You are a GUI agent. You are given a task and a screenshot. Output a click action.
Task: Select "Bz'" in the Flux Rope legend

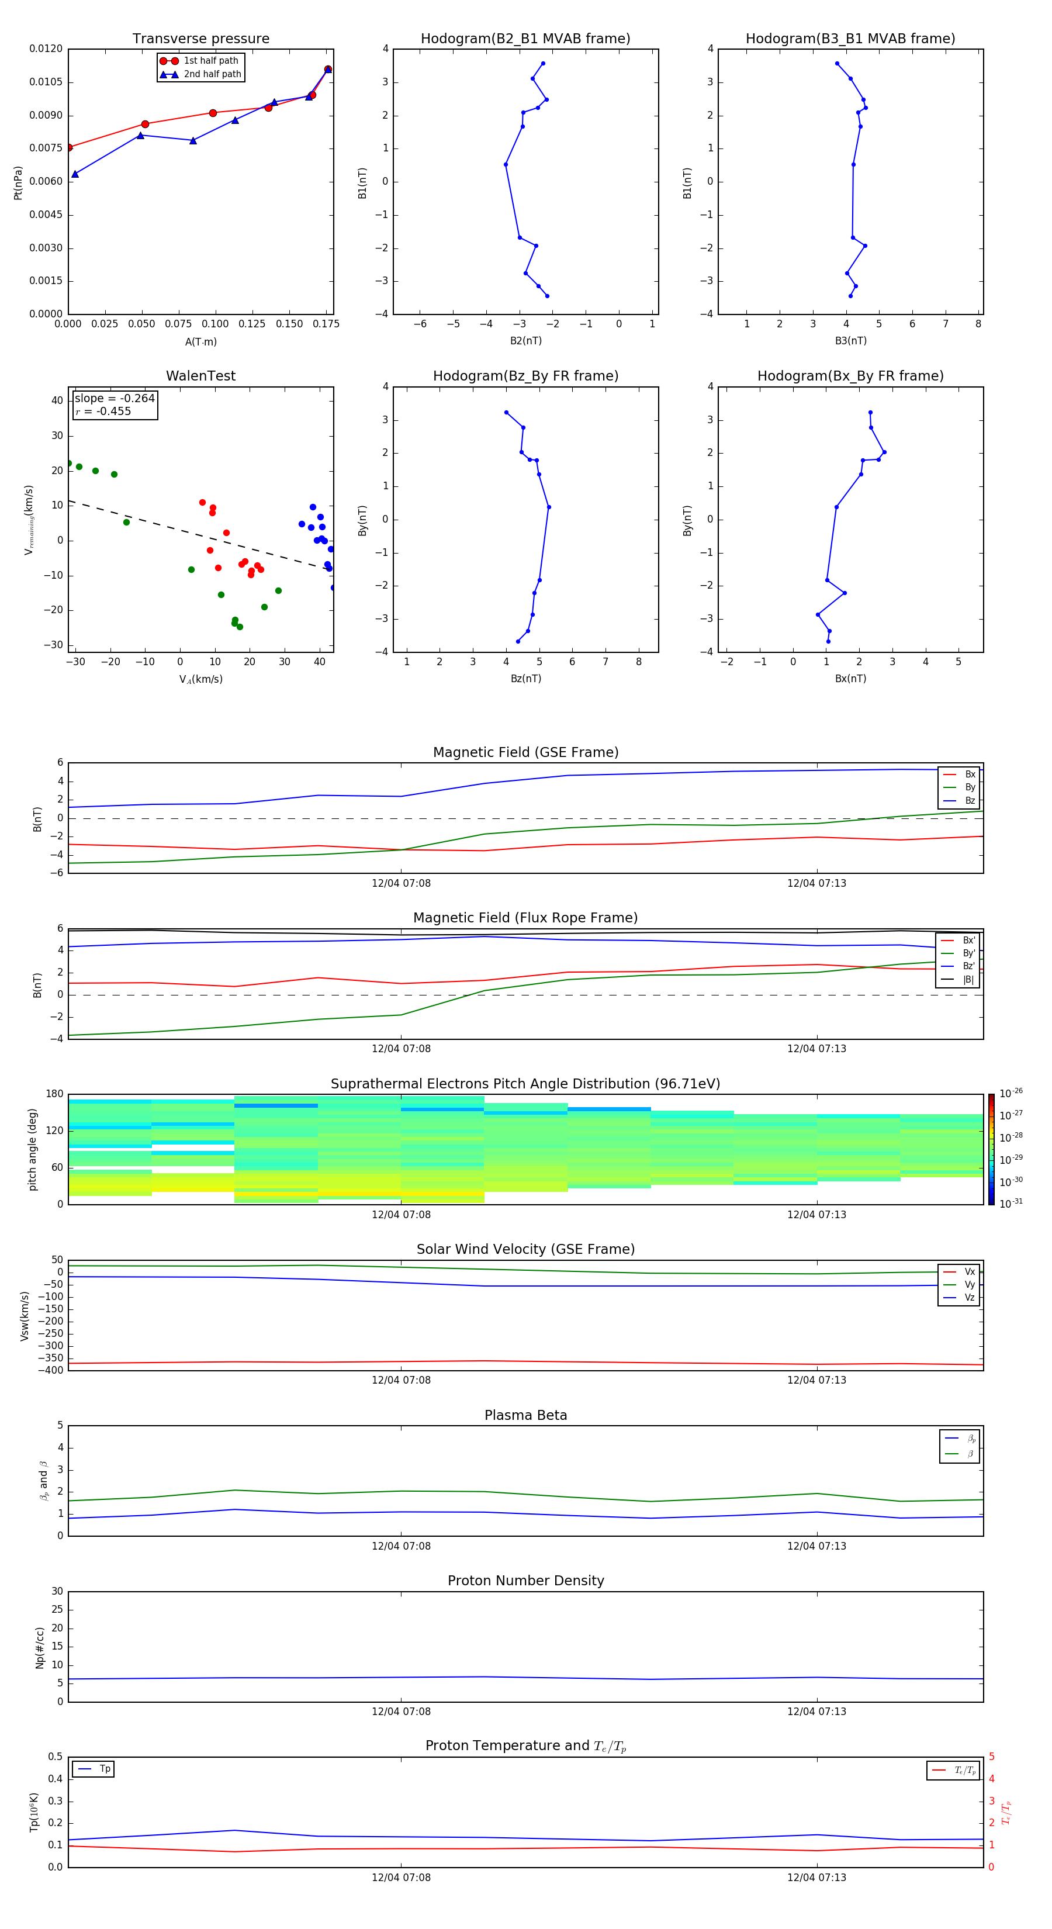tap(958, 966)
